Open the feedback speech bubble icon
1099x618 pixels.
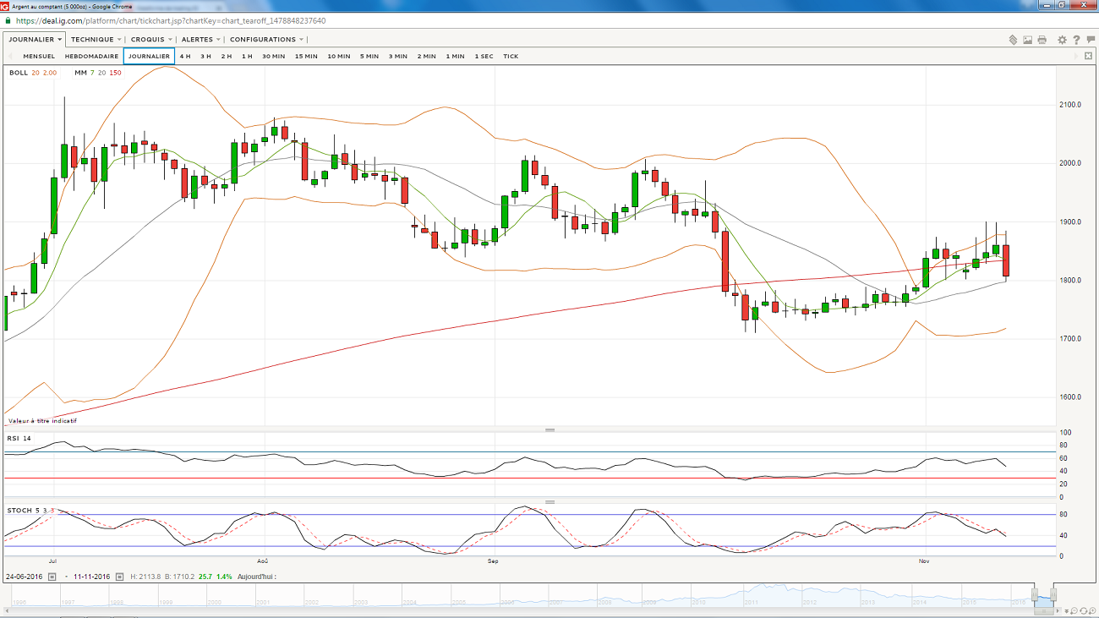coord(1091,40)
